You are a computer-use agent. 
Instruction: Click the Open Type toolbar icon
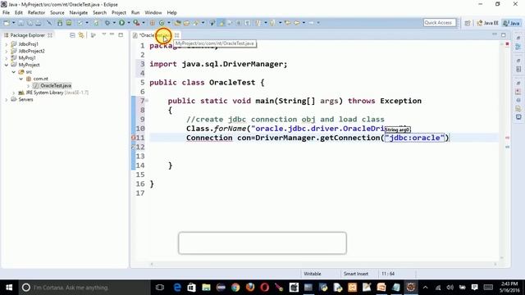point(177,23)
